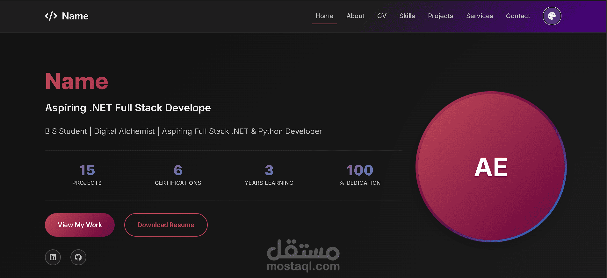This screenshot has width=607, height=278.
Task: Click the Name brand text in header
Action: [75, 16]
